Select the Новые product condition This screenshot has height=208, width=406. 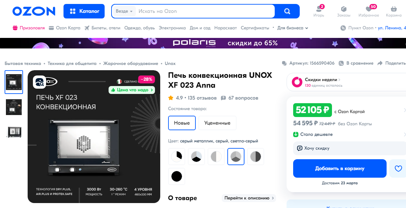pos(182,123)
